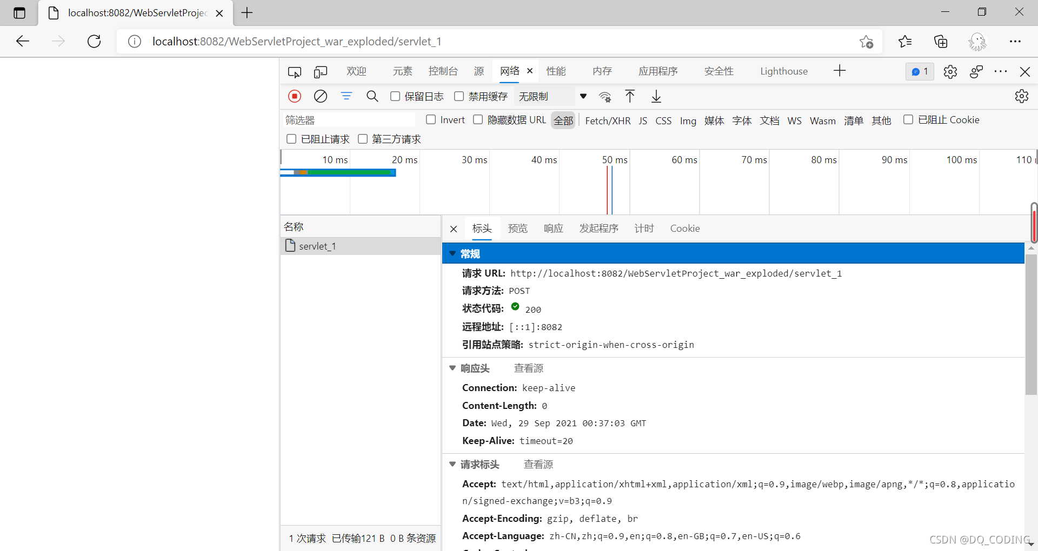Switch to 预览 details tab

point(517,229)
